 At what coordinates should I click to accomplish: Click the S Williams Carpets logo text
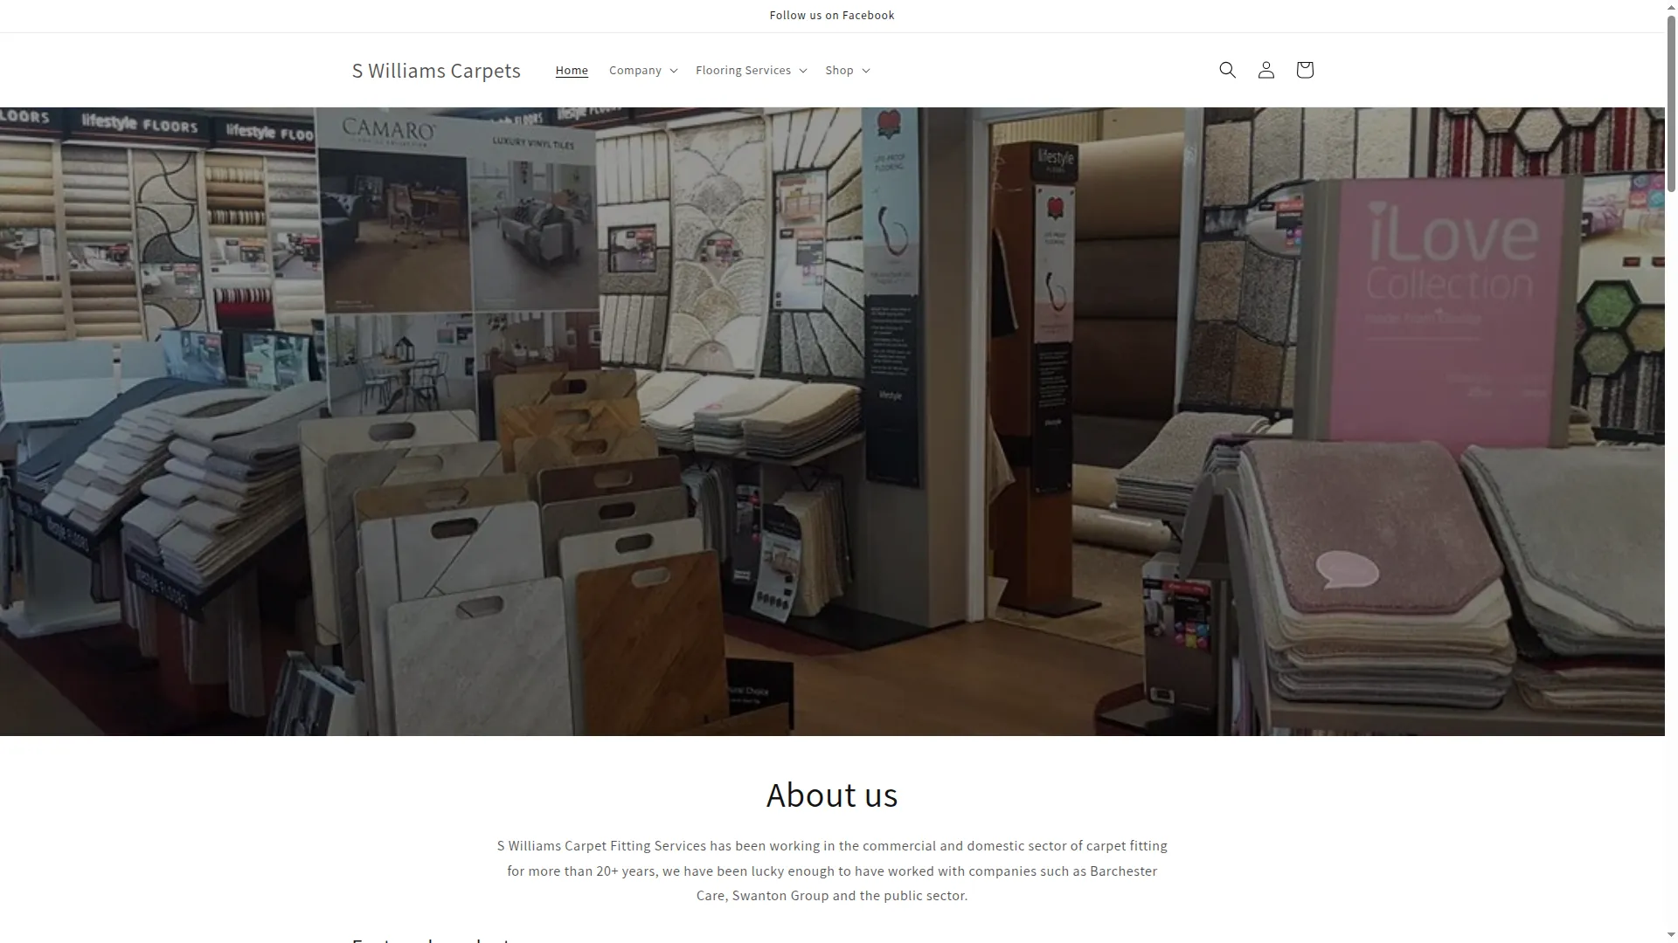tap(436, 70)
